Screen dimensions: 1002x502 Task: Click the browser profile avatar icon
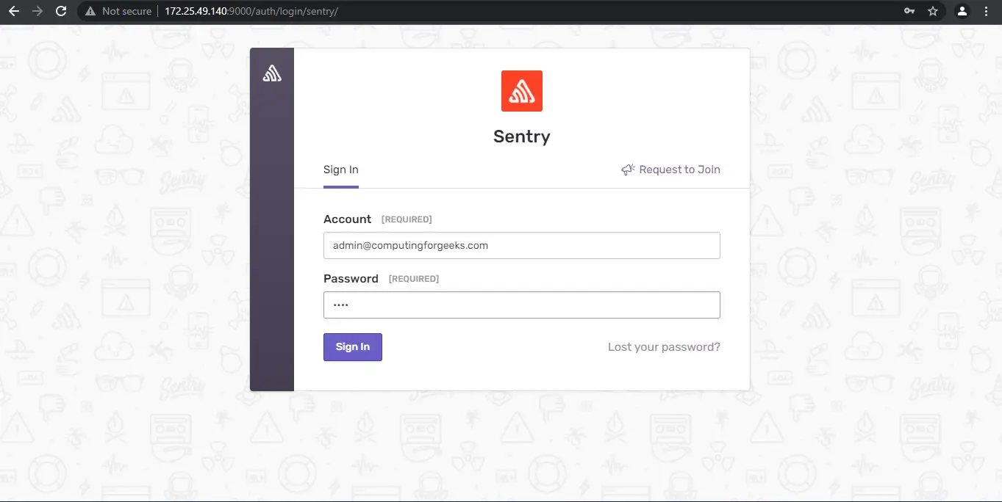point(962,11)
